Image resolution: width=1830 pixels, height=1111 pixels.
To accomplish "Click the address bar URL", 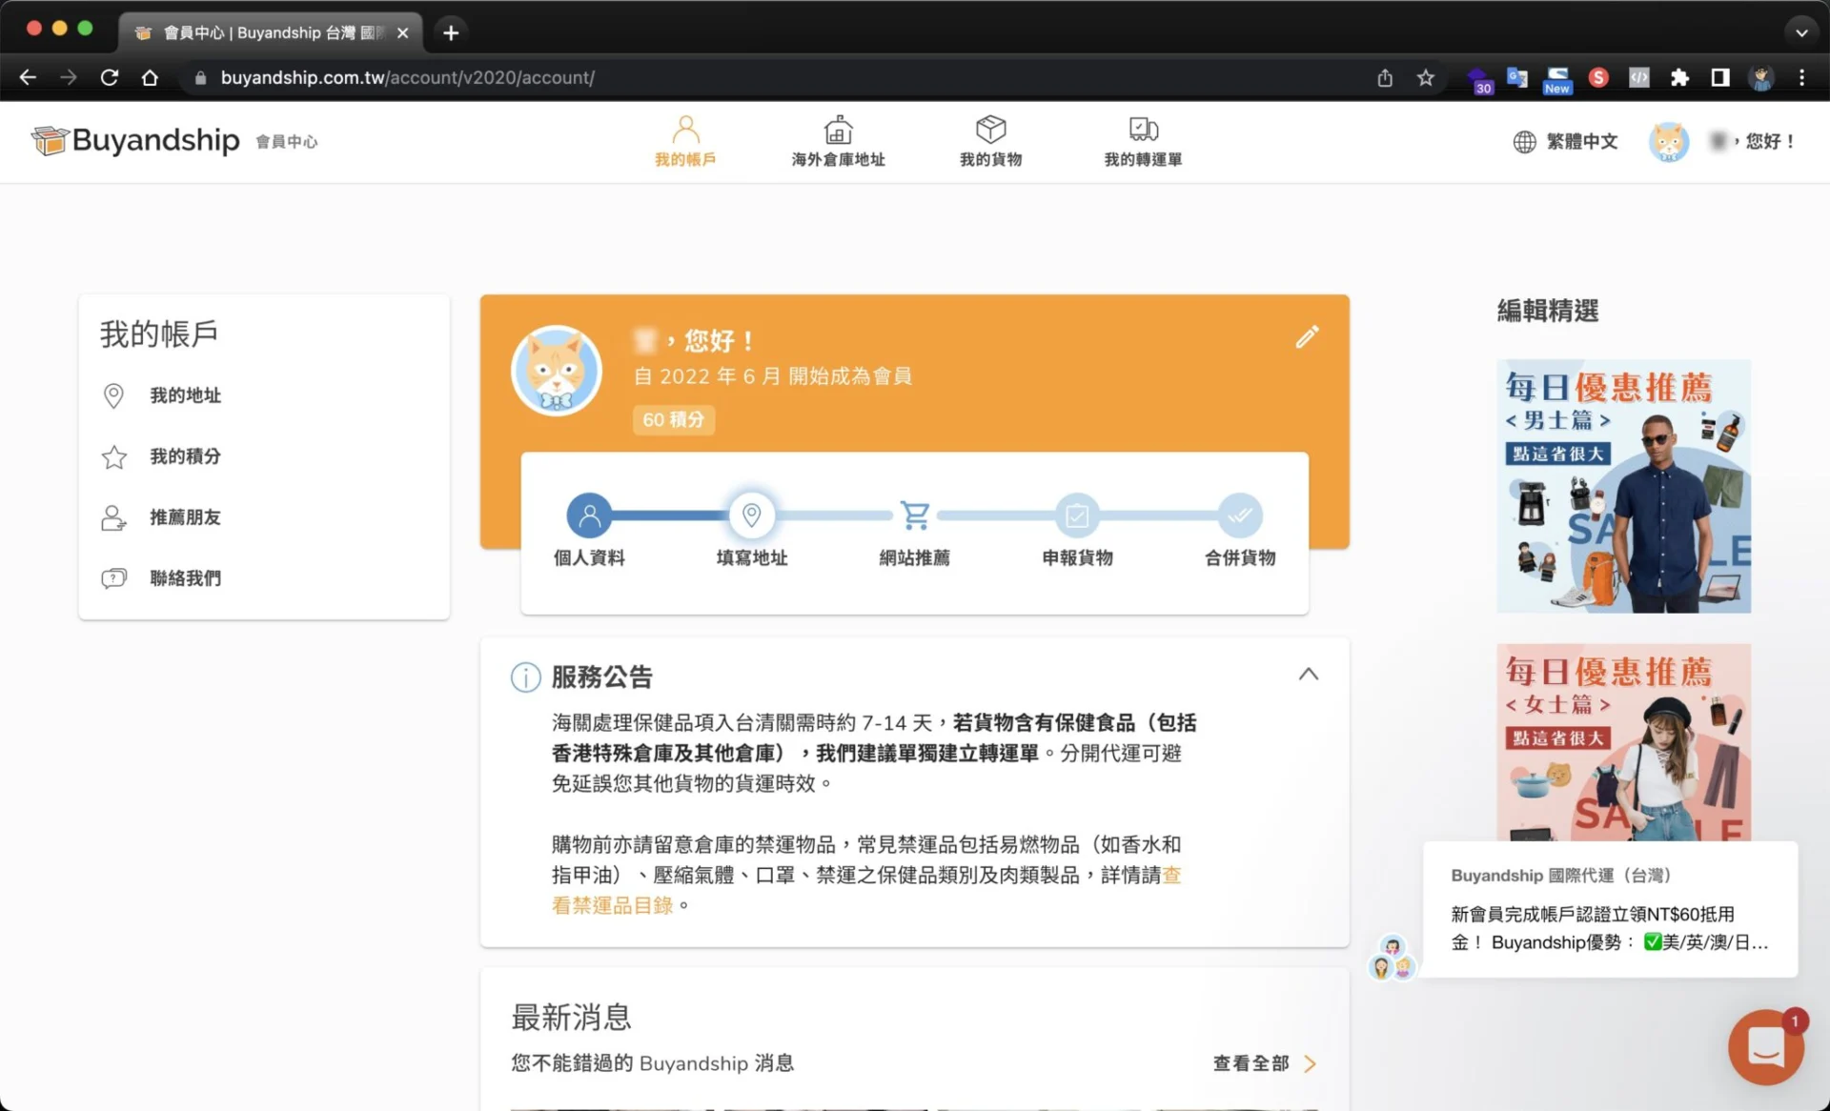I will (408, 77).
